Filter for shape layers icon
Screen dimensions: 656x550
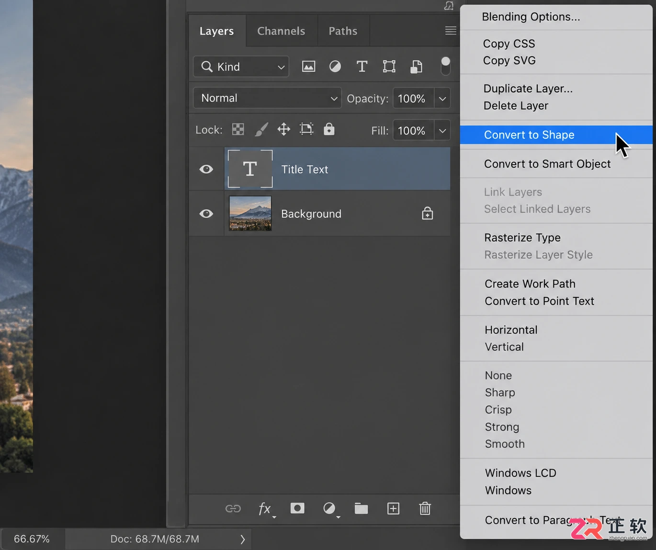click(x=389, y=67)
